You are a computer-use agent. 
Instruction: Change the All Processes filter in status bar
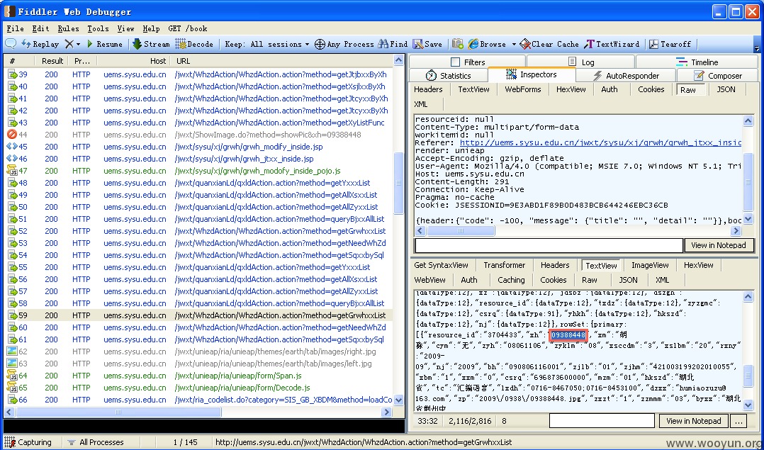[x=96, y=442]
